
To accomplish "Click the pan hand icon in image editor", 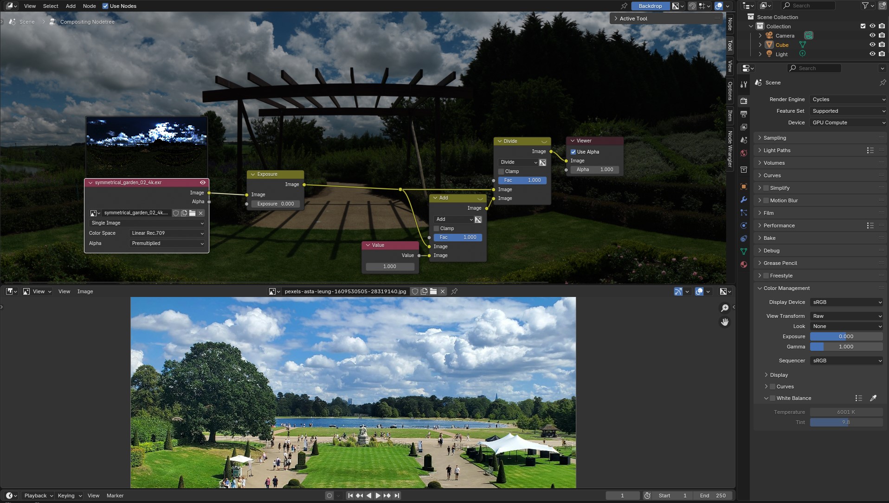I will (x=725, y=322).
